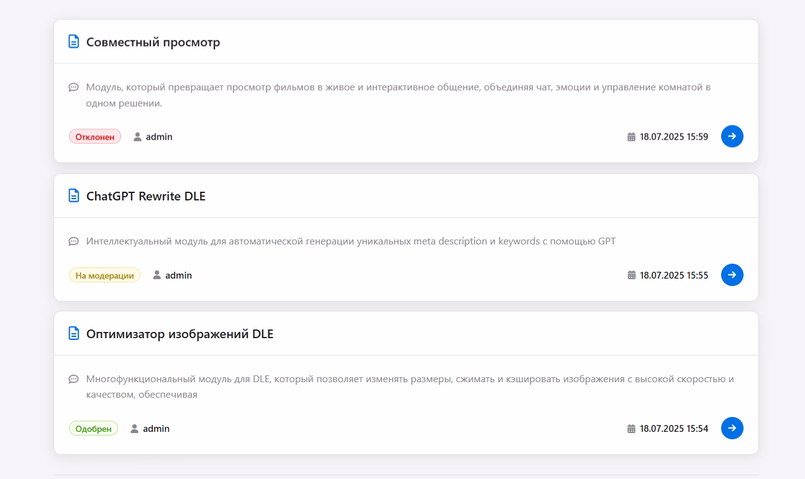805x479 pixels.
Task: Click document icon beside ChatGPT Rewrite DLE
Action: 74,195
